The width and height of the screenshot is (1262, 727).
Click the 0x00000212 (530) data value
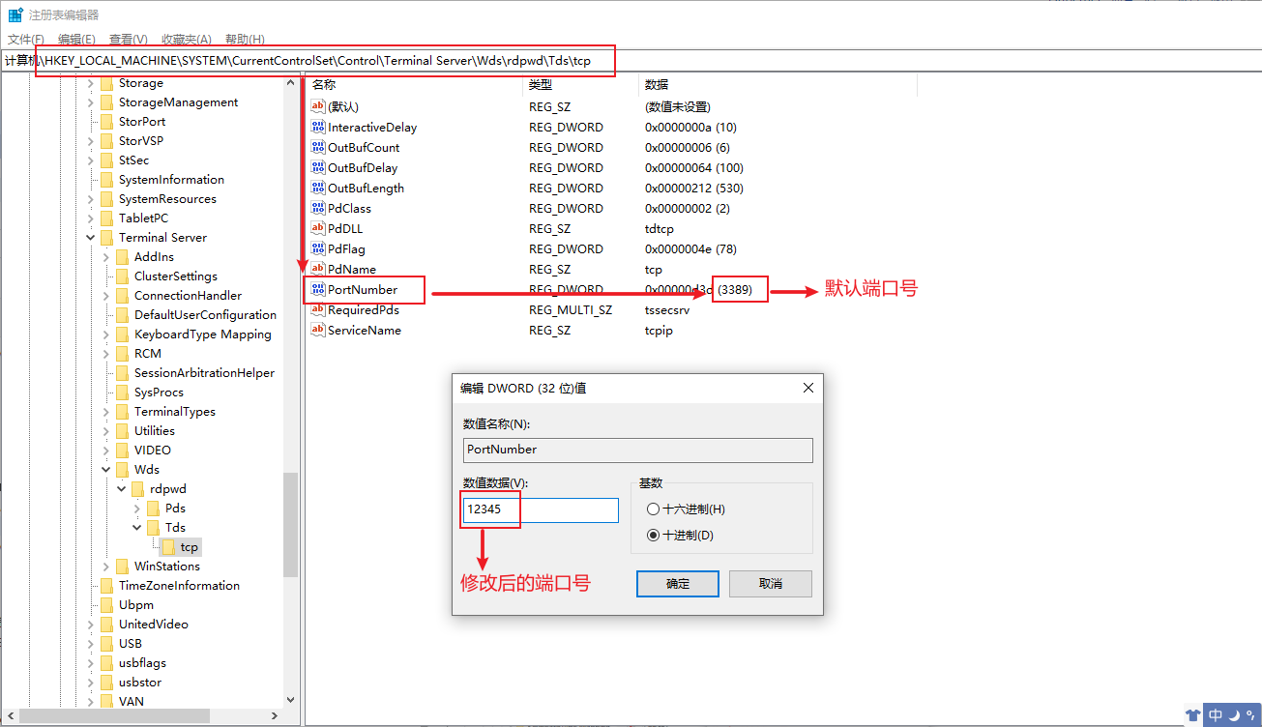[x=694, y=188]
